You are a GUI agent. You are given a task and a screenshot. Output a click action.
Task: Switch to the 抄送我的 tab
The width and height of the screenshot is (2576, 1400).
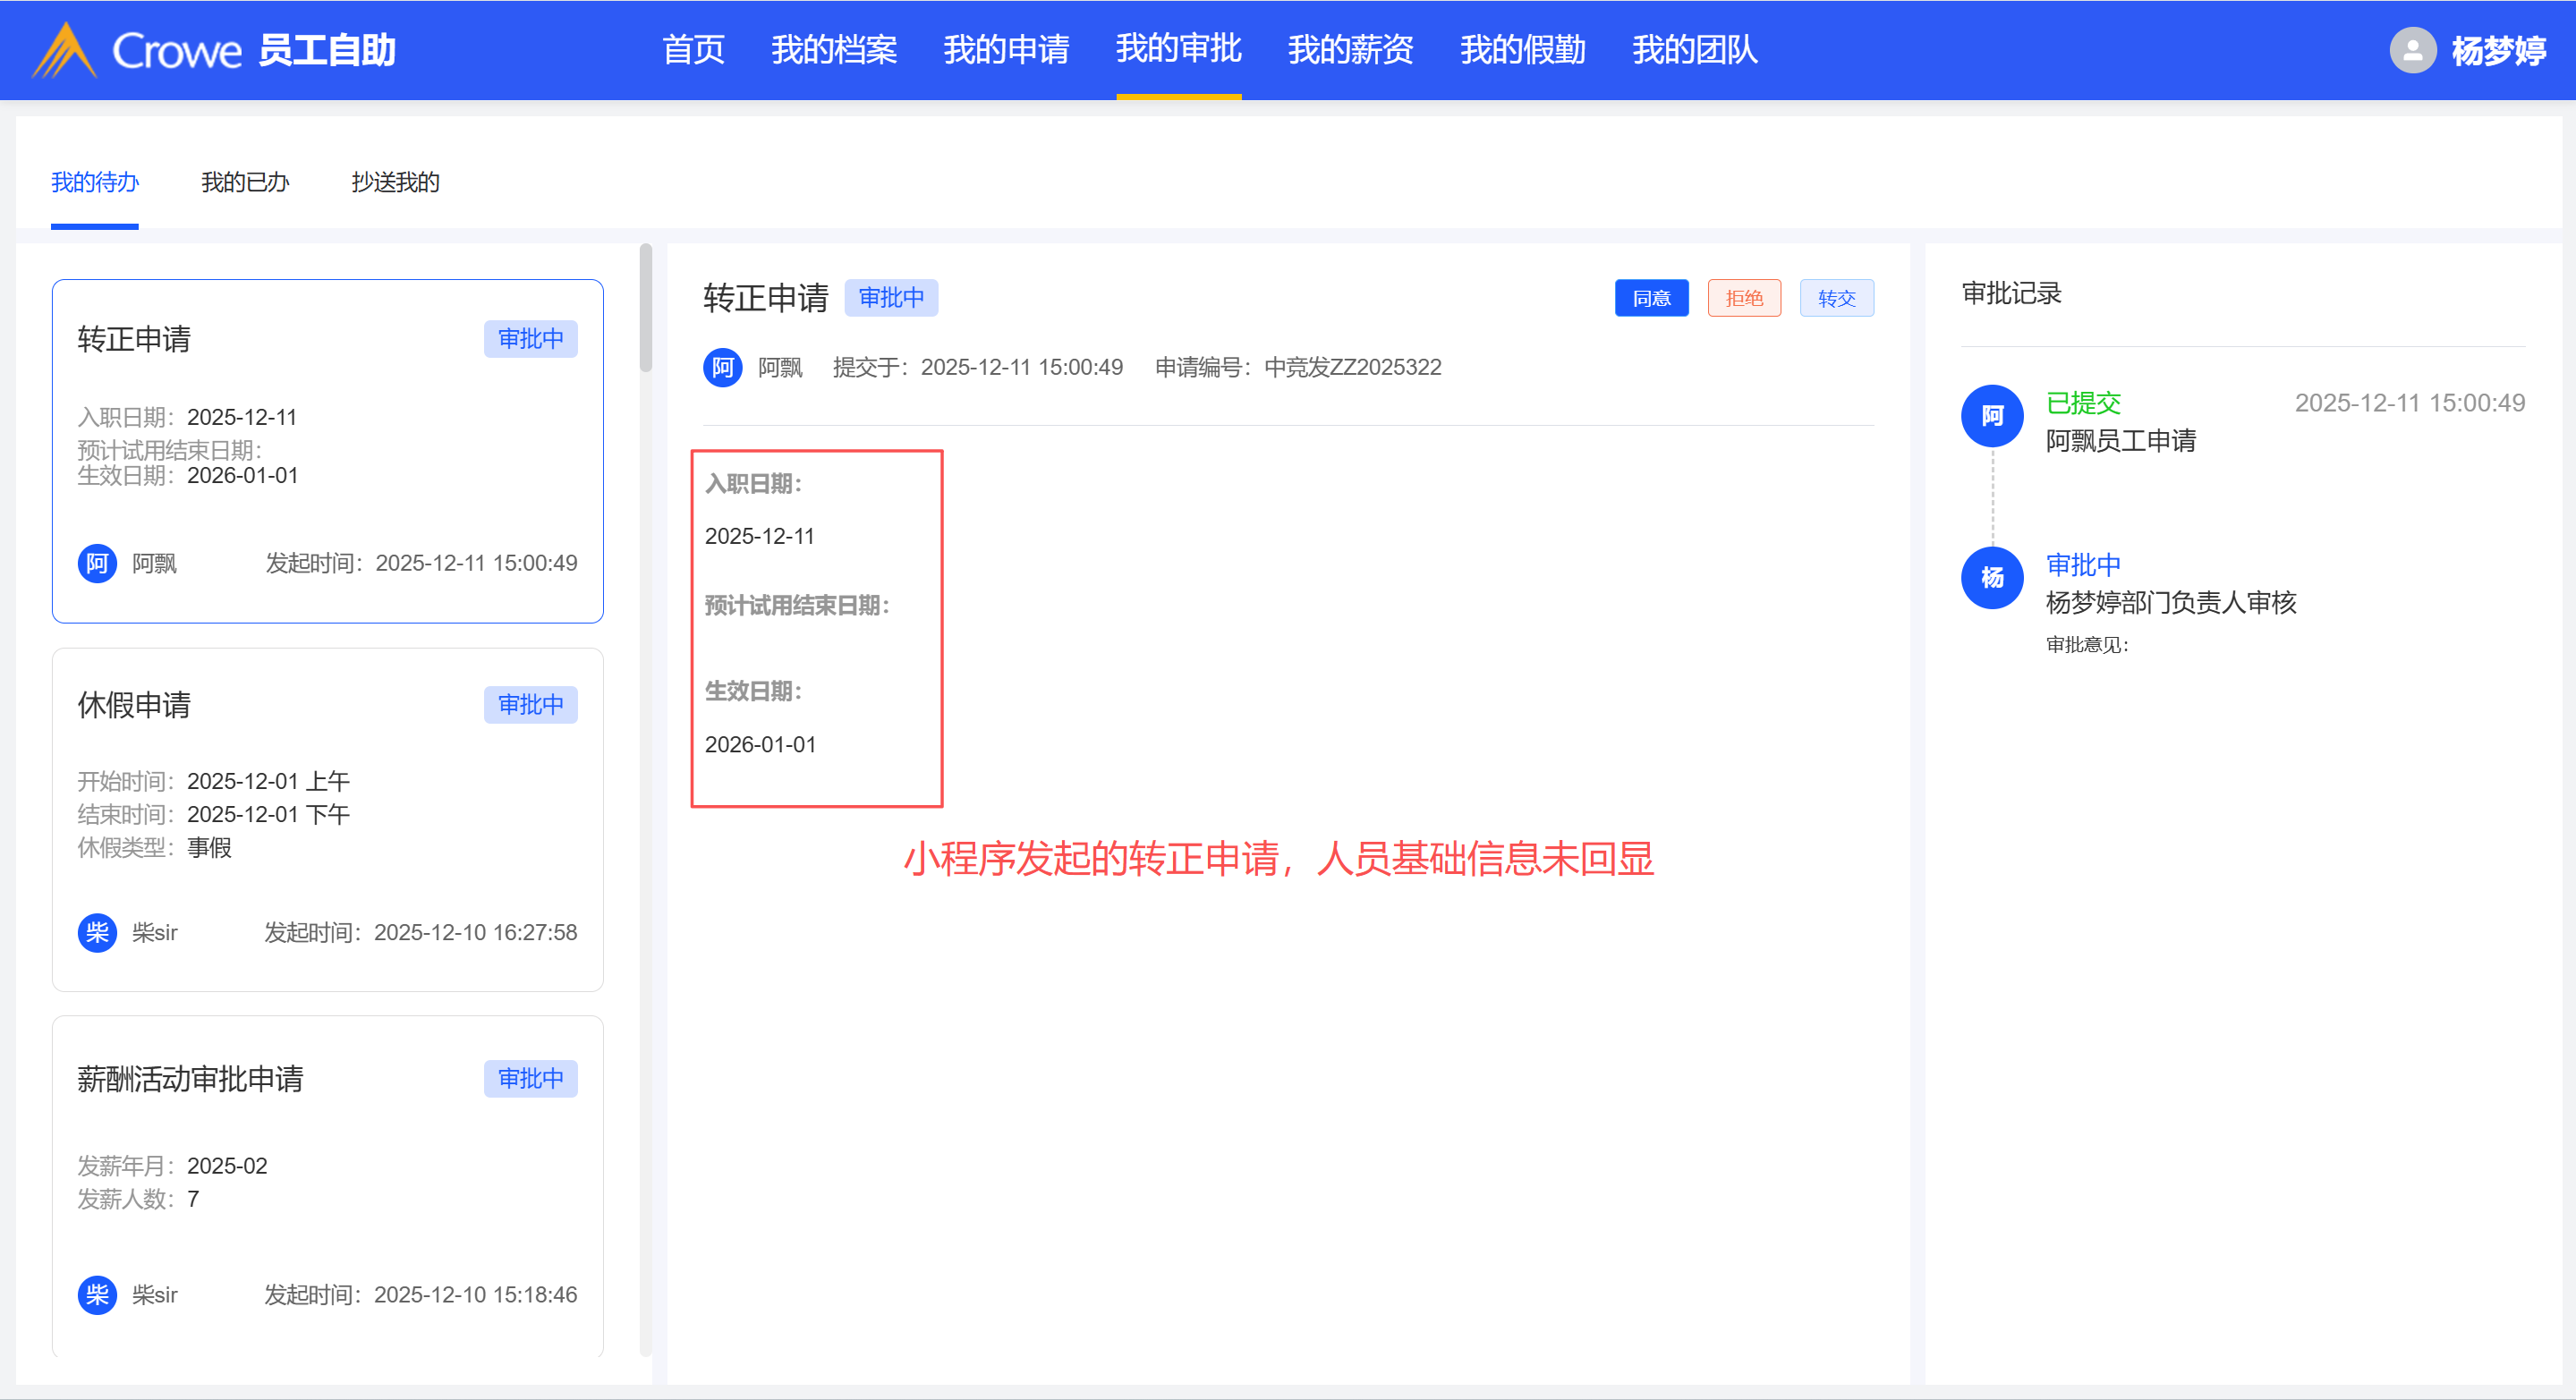(395, 182)
